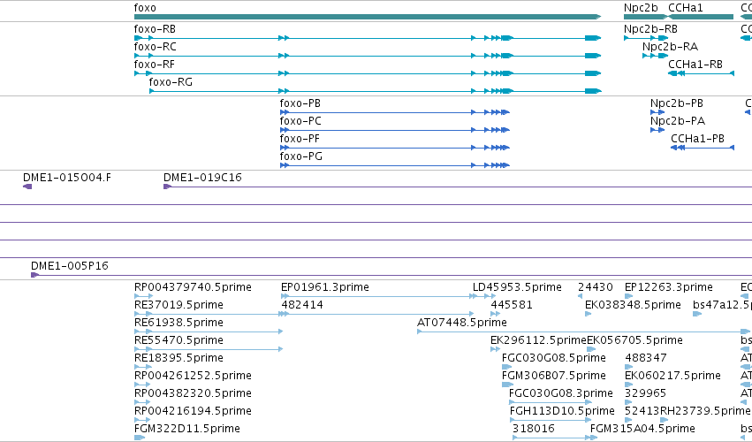Screen dimensions: 752x442
Task: Select the RP004379740.5prime EST label
Action: (x=193, y=287)
